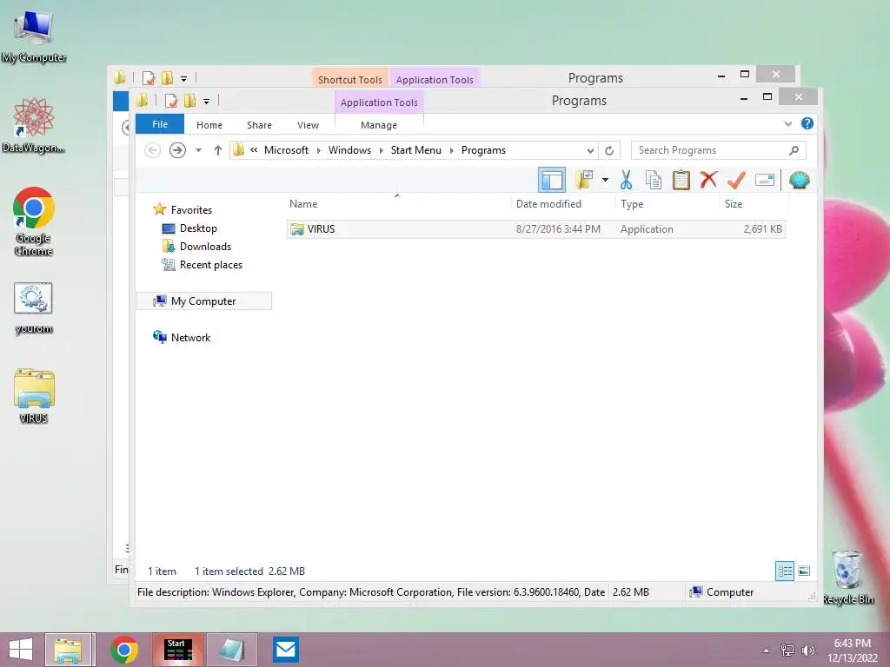Click the orange checkmark properties icon
This screenshot has width=890, height=667.
point(736,181)
